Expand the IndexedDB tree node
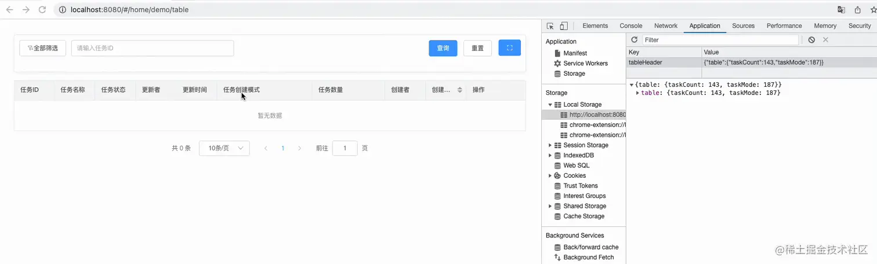This screenshot has height=264, width=877. tap(550, 156)
